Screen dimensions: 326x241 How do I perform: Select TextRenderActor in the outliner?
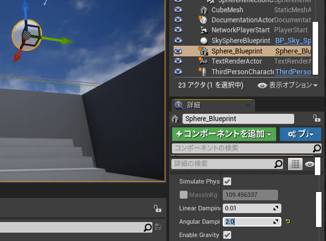[237, 61]
